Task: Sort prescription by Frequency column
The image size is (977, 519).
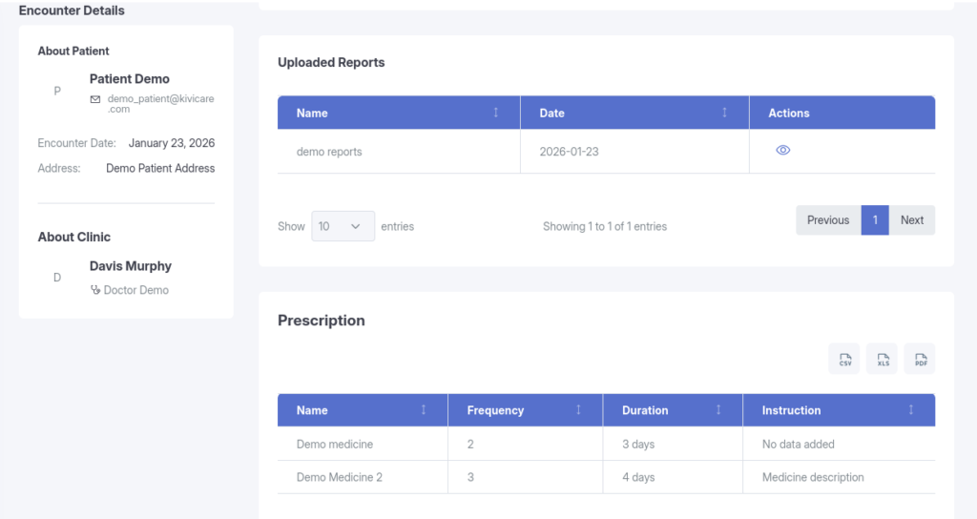Action: [x=578, y=410]
